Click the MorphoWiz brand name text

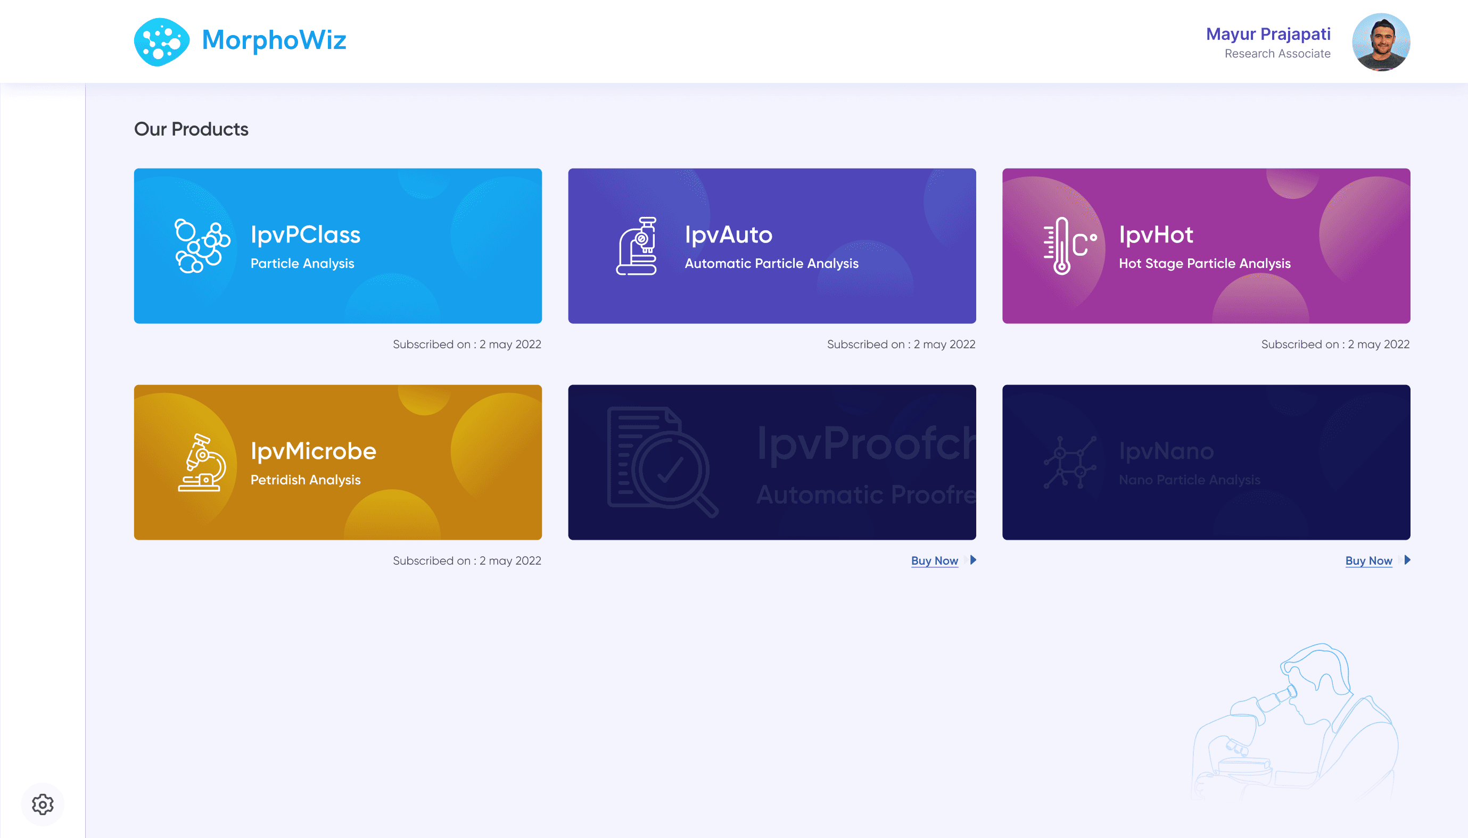tap(274, 40)
